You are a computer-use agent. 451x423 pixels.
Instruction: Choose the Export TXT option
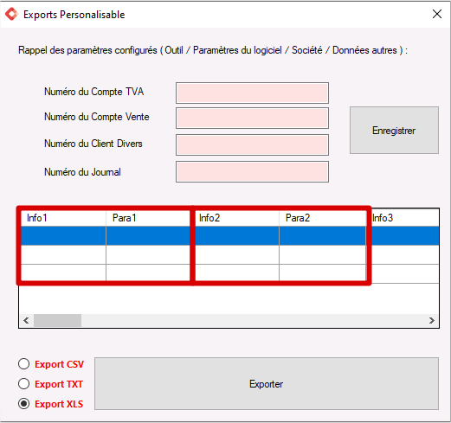click(x=23, y=384)
